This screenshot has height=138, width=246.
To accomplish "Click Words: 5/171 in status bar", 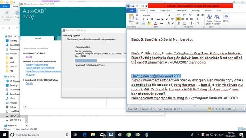I will point(148,109).
